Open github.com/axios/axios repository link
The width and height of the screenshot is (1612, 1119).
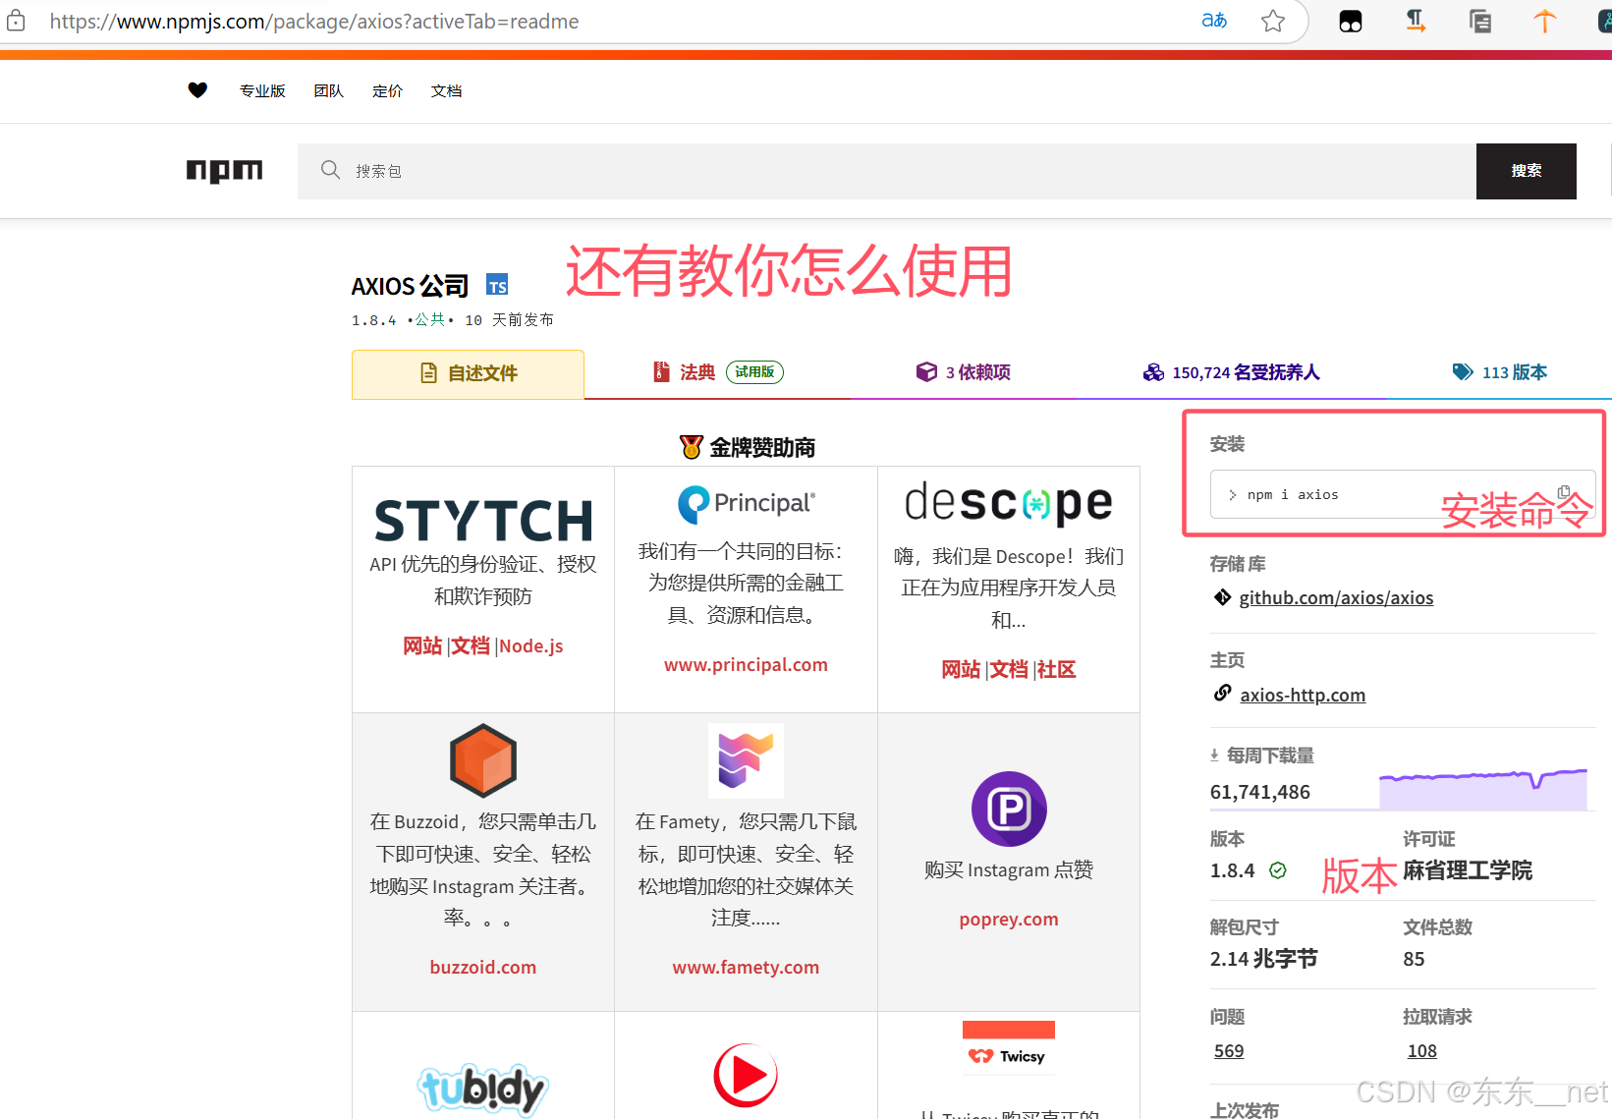point(1336,597)
